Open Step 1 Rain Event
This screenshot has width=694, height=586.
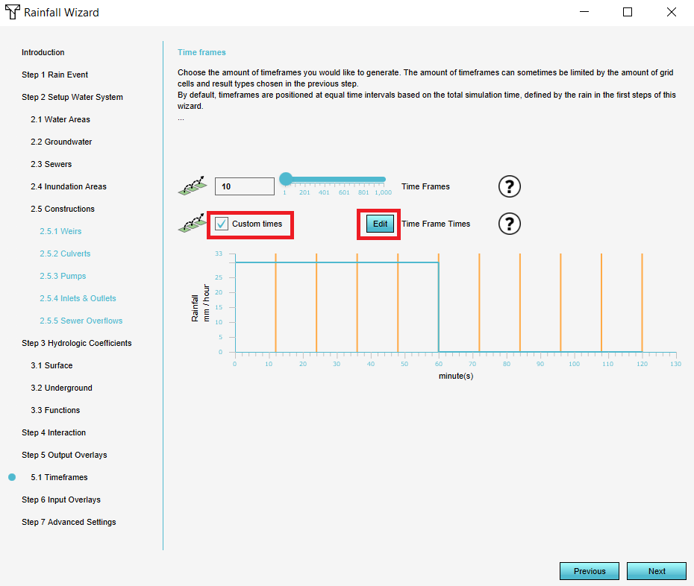point(54,75)
